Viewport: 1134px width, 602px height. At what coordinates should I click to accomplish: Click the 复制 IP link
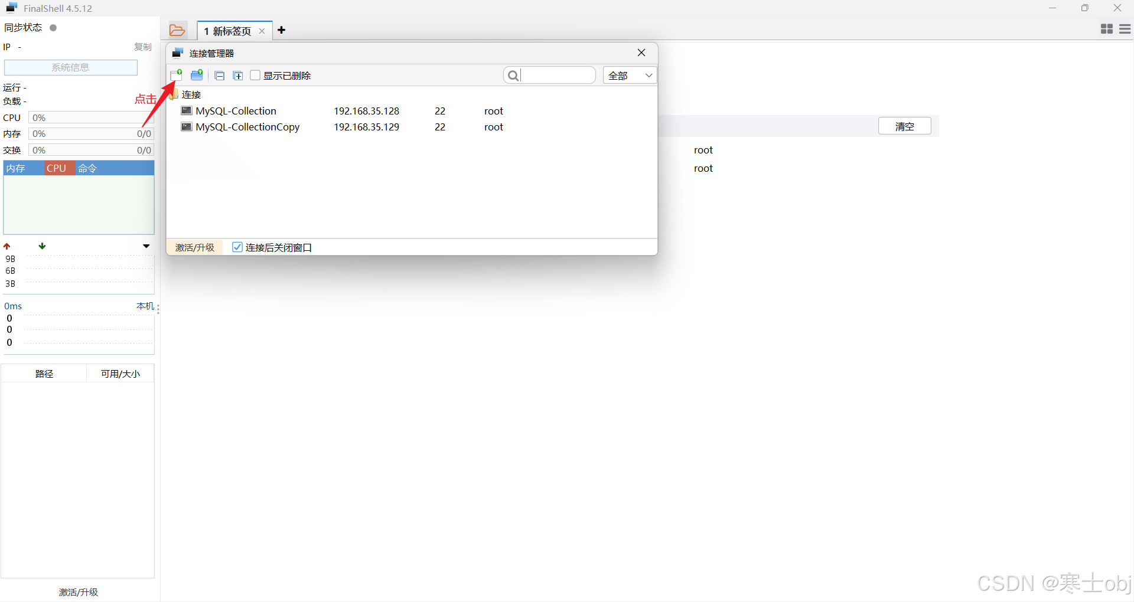(x=143, y=47)
